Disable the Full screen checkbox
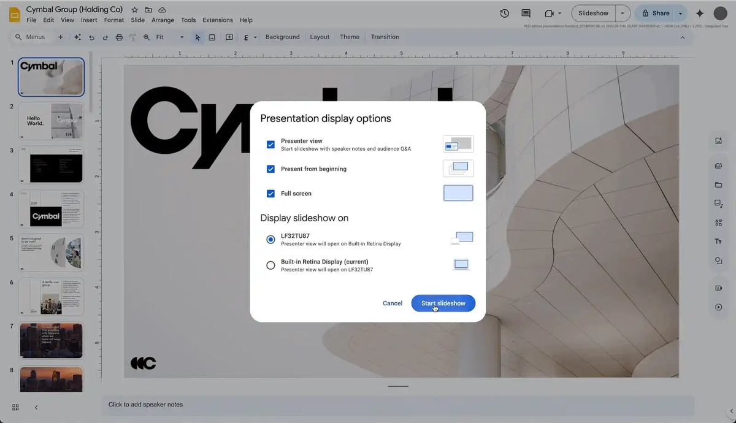The height and width of the screenshot is (423, 736). tap(270, 193)
